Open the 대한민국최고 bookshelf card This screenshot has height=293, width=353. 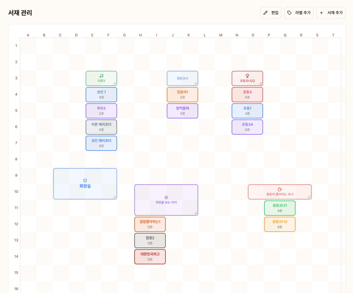tap(150, 257)
